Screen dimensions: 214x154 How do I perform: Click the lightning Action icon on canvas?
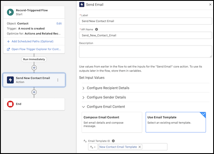point(10,80)
